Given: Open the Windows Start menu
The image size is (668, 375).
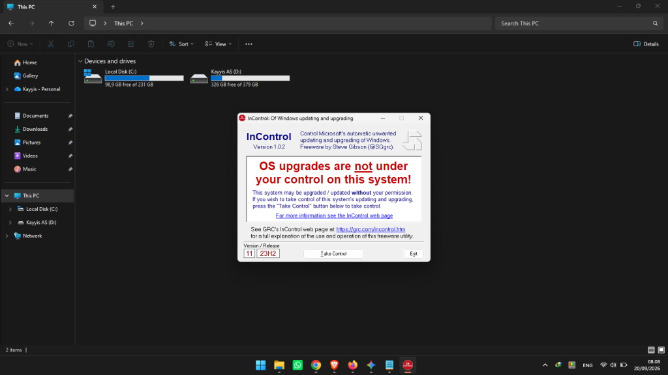Looking at the screenshot, I should [261, 365].
